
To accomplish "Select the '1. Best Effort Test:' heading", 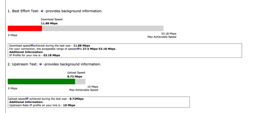I will (x=24, y=11).
